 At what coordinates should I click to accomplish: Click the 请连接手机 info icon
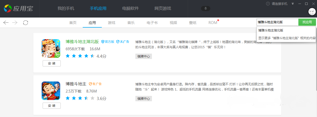268,4
